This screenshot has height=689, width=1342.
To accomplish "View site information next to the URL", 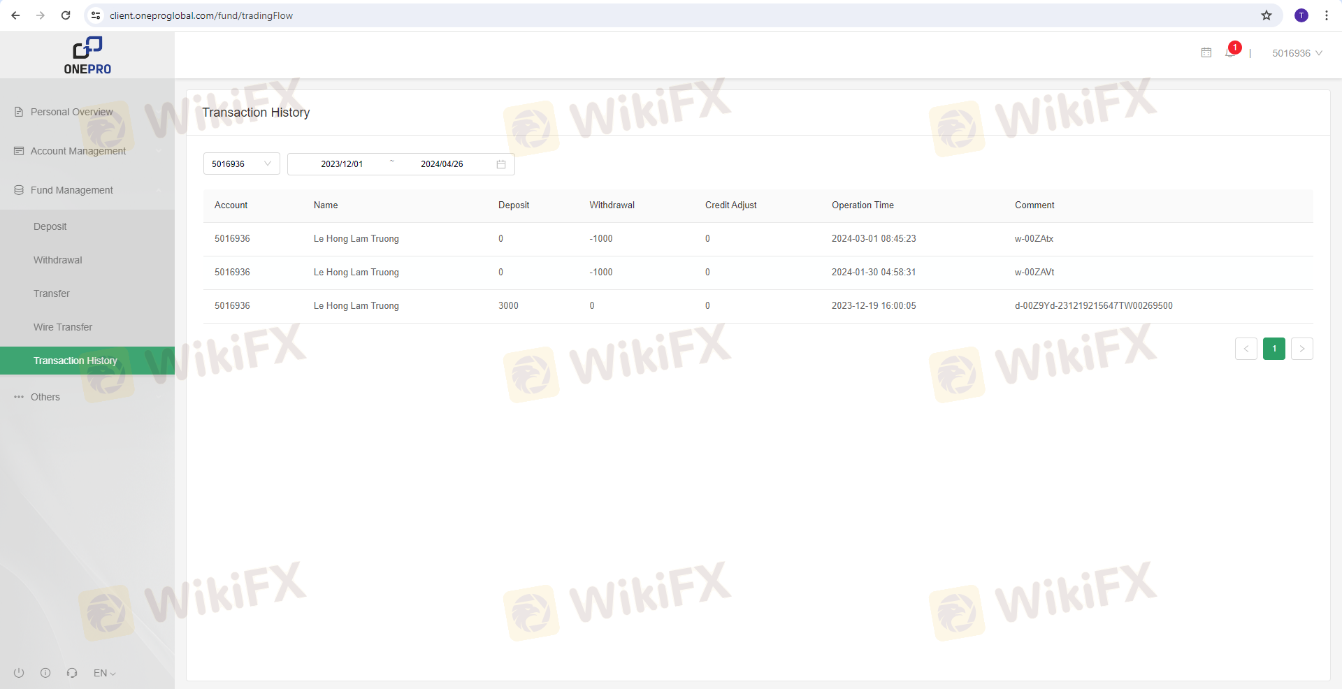I will [x=96, y=15].
